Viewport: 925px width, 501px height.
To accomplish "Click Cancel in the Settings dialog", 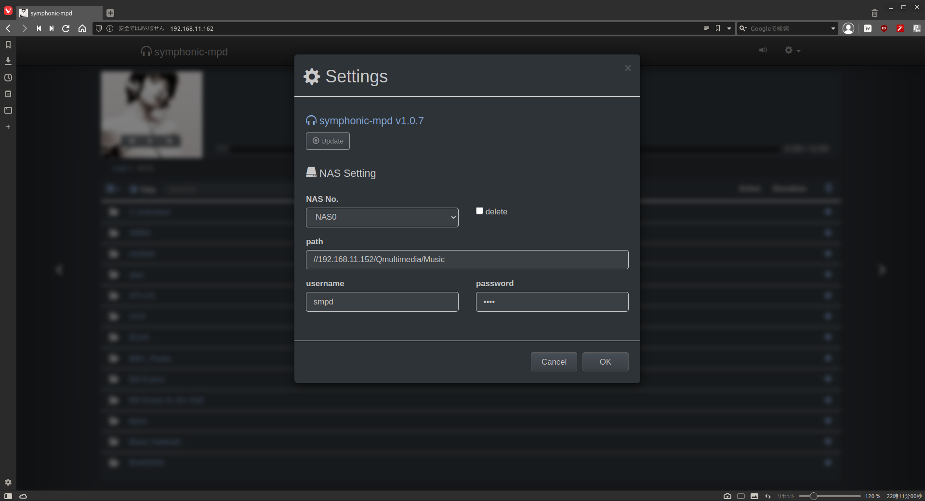I will [554, 362].
